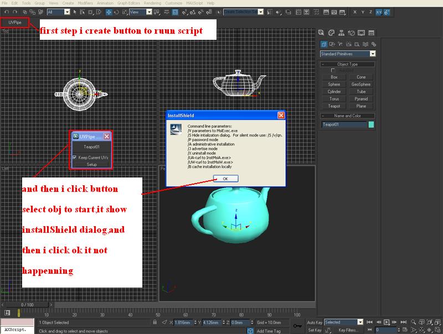The width and height of the screenshot is (443, 334).
Task: Toggle Set Key mode
Action: pos(315,330)
